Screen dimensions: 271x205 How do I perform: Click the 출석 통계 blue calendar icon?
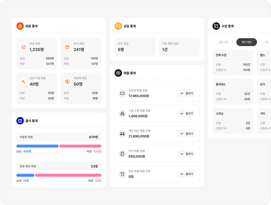click(20, 121)
